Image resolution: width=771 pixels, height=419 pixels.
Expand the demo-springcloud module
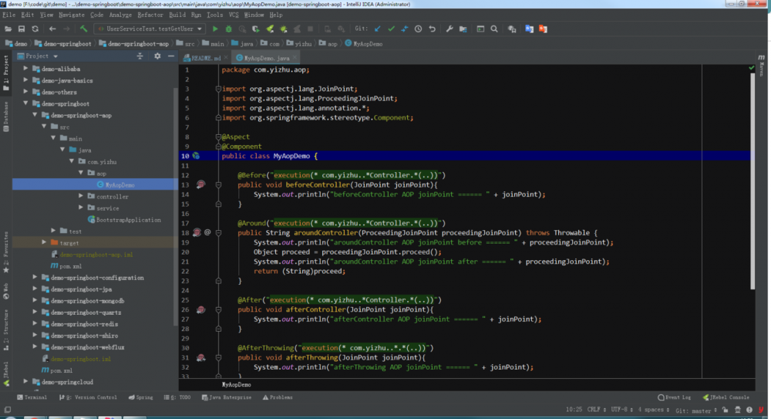click(x=26, y=382)
